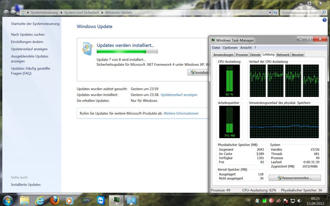Click the Weitere Informationen link
This screenshot has height=206, width=330.
pyautogui.click(x=181, y=113)
